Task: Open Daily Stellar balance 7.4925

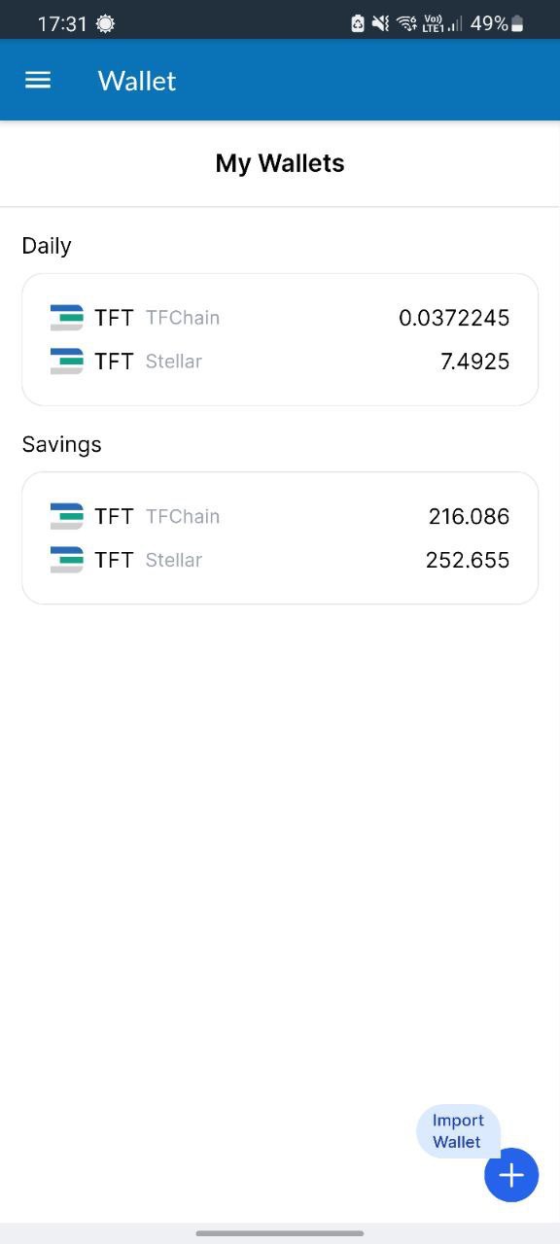Action: point(475,362)
